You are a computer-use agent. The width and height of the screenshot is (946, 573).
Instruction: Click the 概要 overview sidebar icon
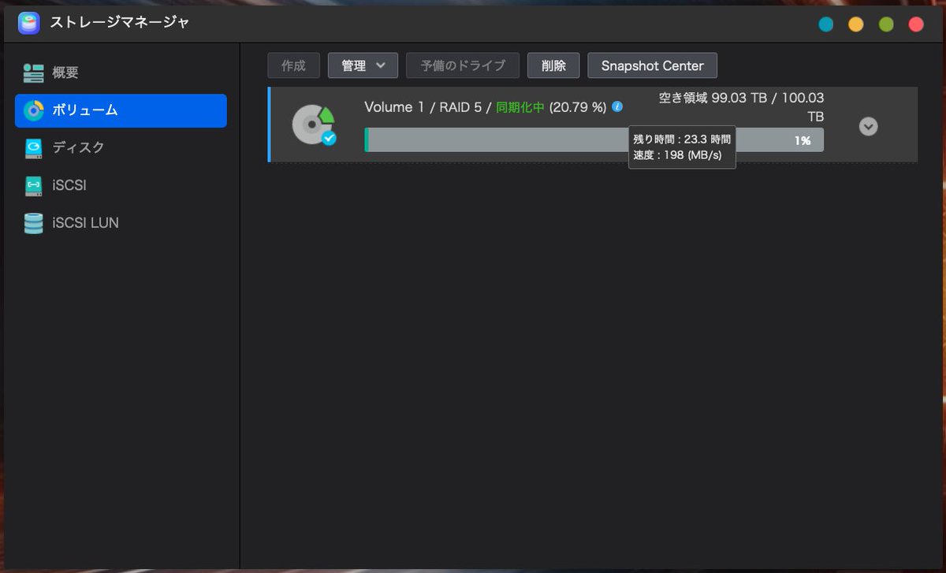click(x=33, y=73)
